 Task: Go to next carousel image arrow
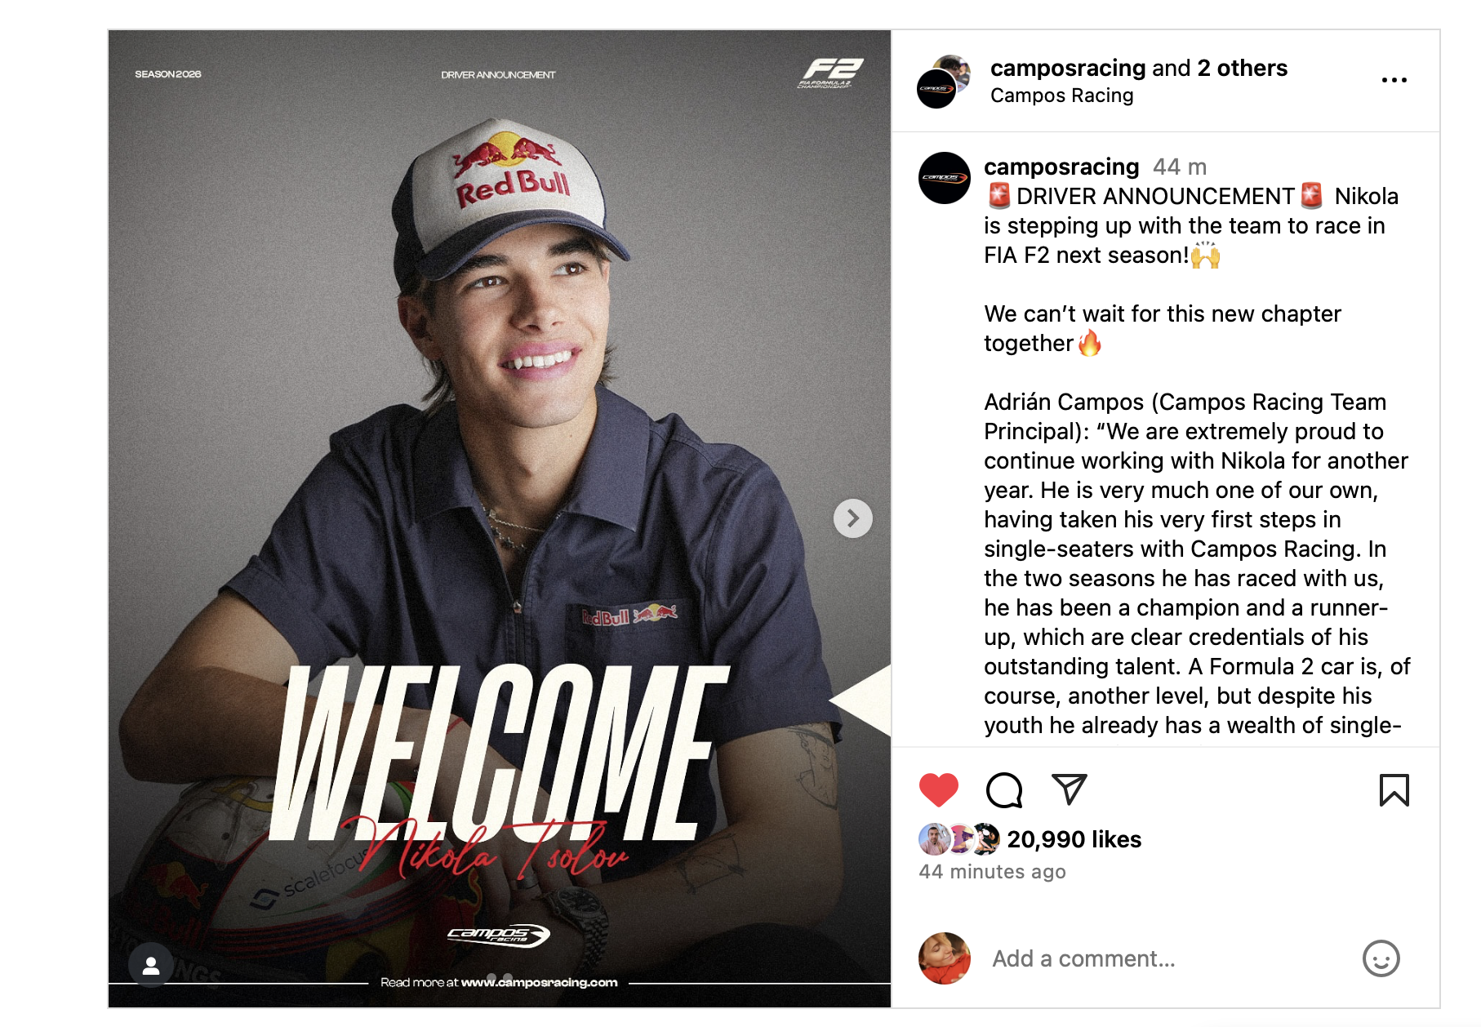coord(852,518)
